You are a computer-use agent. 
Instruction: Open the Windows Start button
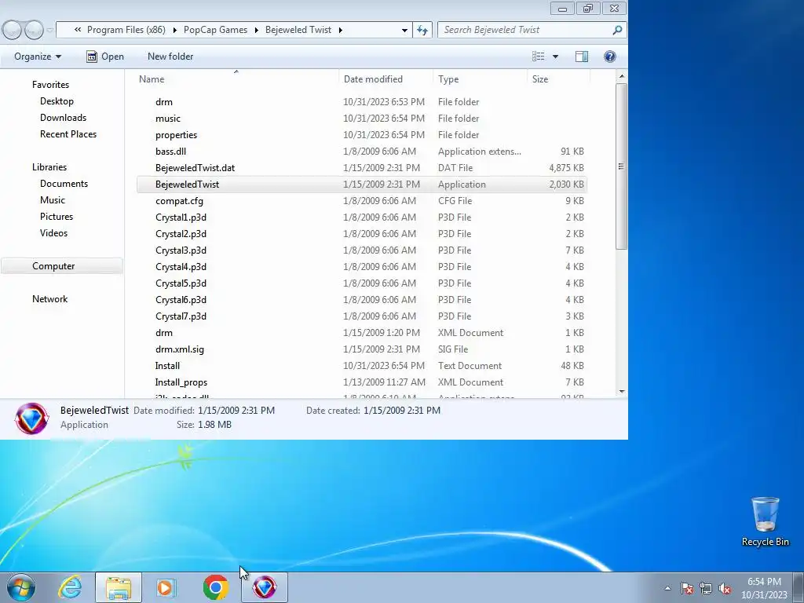pos(21,587)
